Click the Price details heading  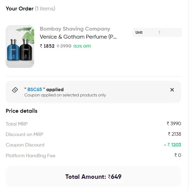tap(22, 111)
